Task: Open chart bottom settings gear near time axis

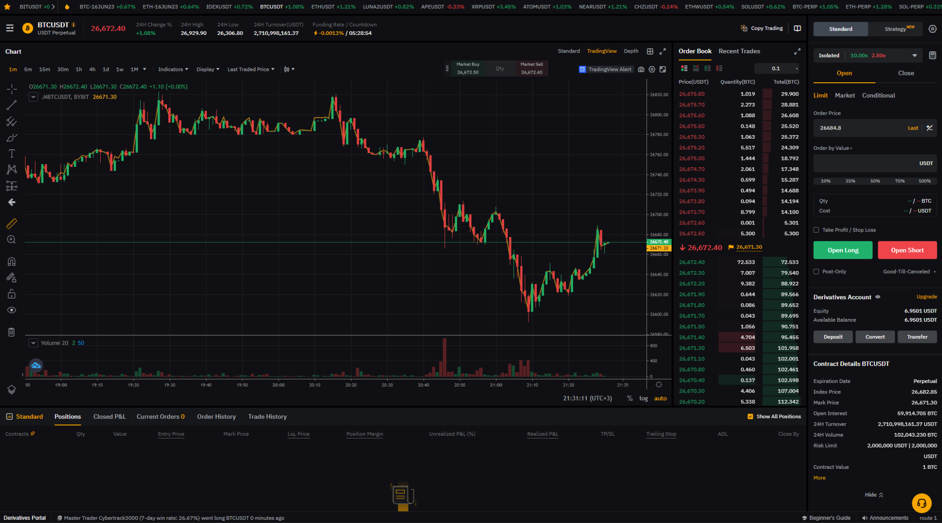Action: click(659, 385)
